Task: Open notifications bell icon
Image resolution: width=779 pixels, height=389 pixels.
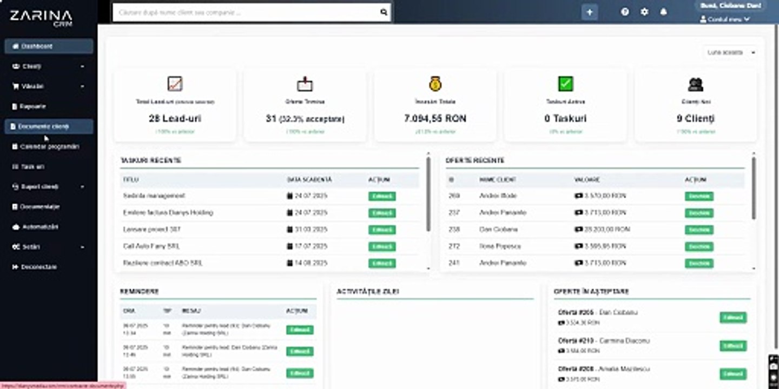Action: 664,12
